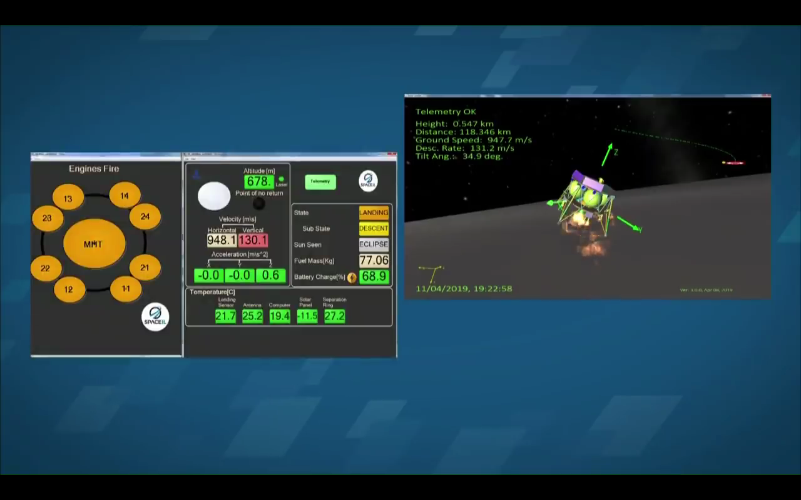Click timestamp '11/04/2019, 19:22:58'
The height and width of the screenshot is (500, 801).
coord(464,289)
